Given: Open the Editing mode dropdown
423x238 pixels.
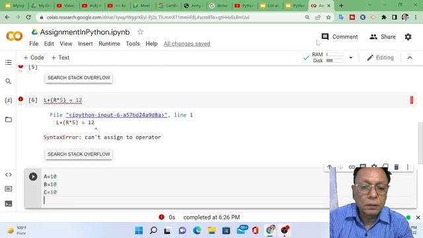Looking at the screenshot, I should click(x=380, y=58).
